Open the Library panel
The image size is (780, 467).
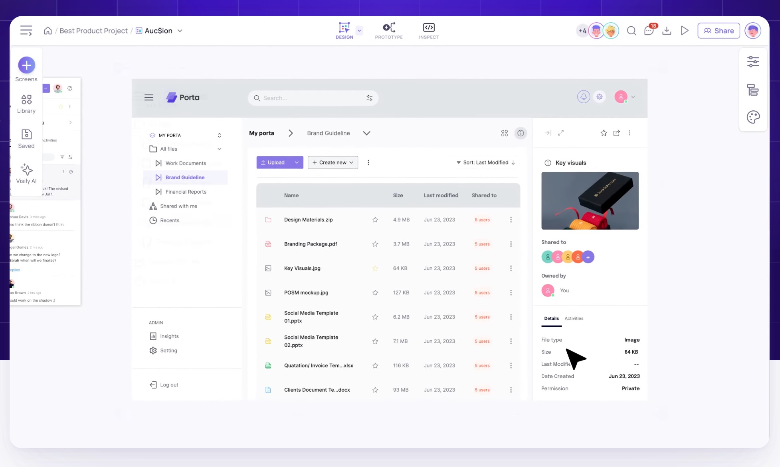click(26, 104)
